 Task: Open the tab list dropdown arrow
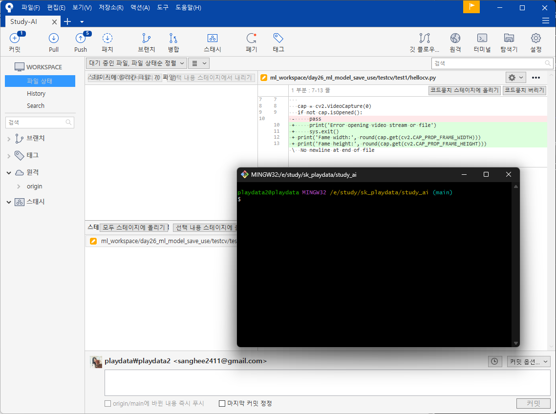(82, 22)
